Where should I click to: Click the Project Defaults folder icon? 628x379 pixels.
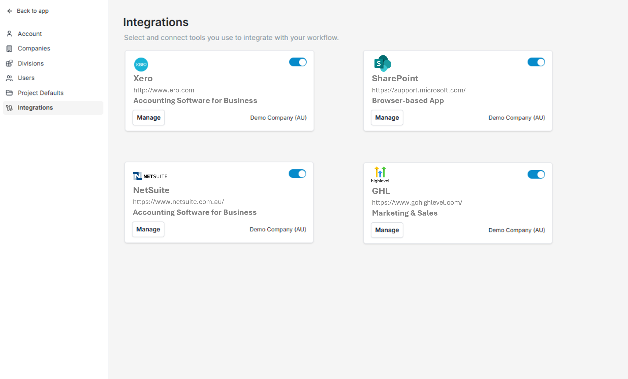[x=9, y=93]
